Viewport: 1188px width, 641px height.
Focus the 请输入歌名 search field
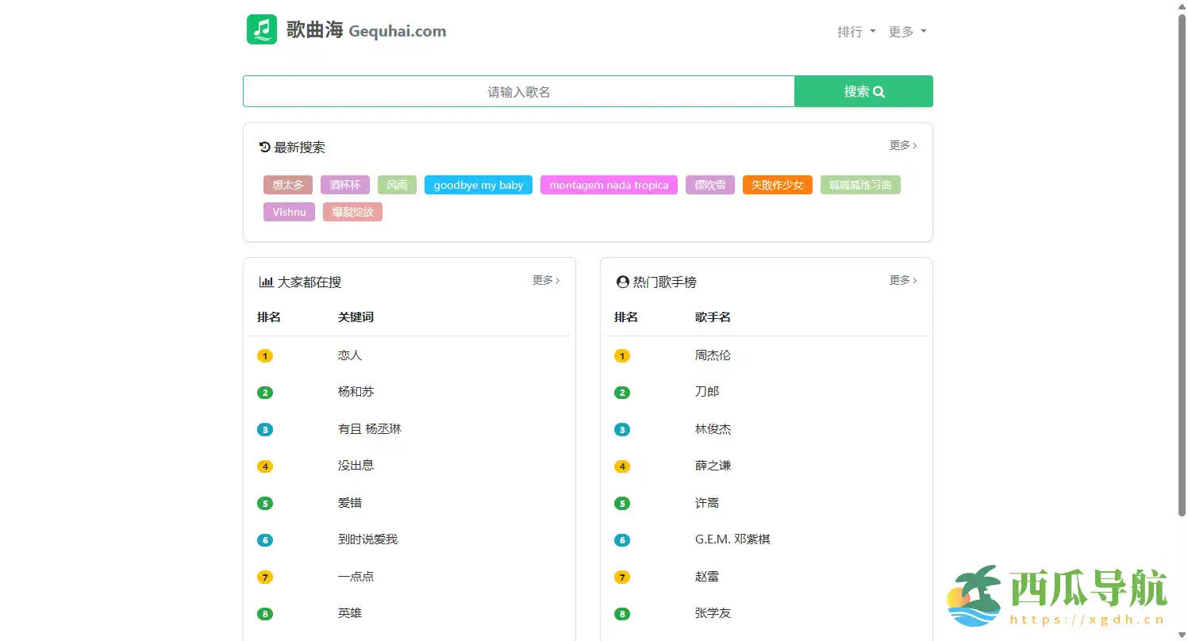tap(518, 91)
